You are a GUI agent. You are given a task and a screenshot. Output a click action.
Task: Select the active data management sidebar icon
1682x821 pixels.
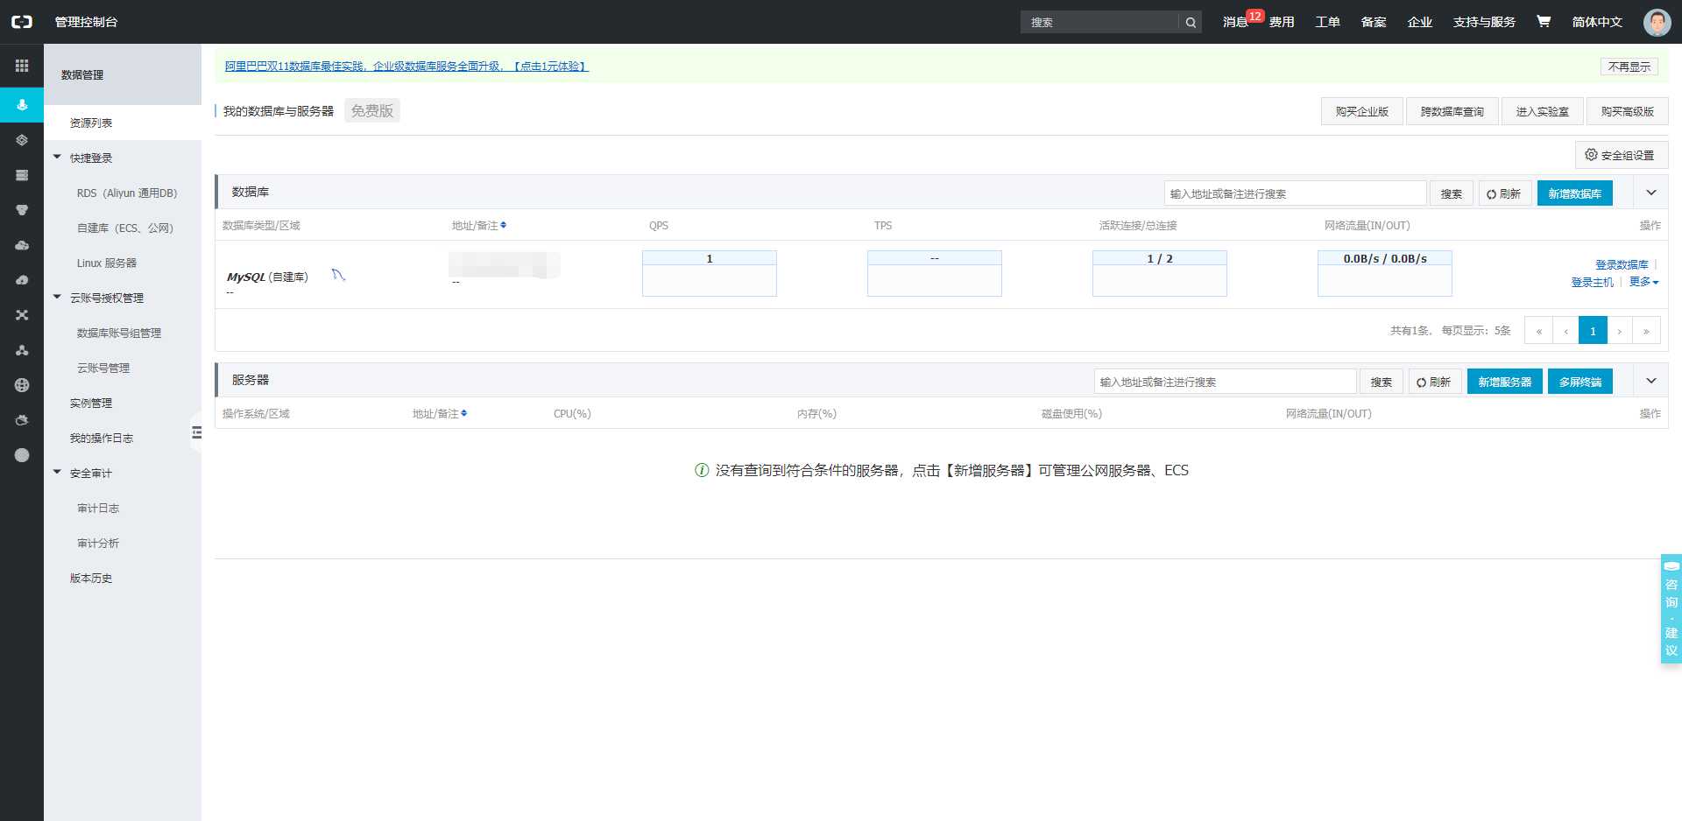pyautogui.click(x=22, y=105)
